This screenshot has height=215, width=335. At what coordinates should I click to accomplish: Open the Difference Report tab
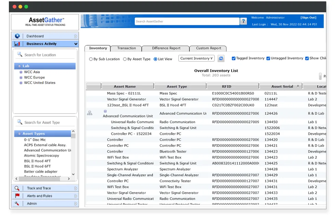(x=166, y=48)
